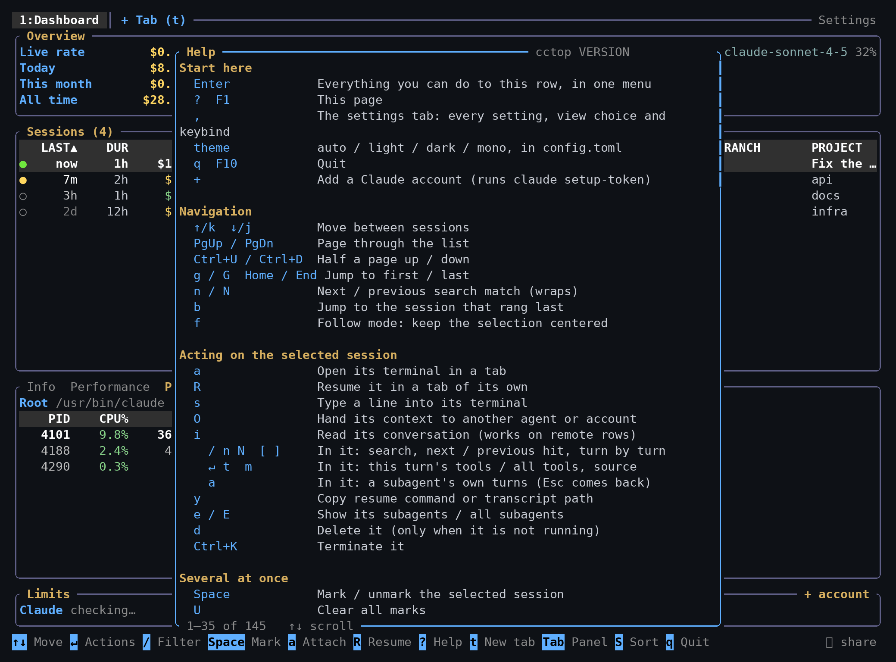Click the 'q' Quit key hint

[x=688, y=642]
